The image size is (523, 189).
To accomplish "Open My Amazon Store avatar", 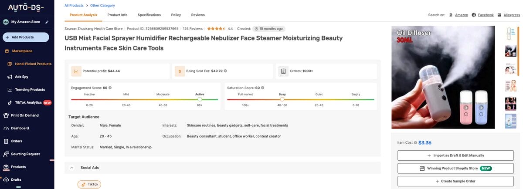I will click(6, 22).
